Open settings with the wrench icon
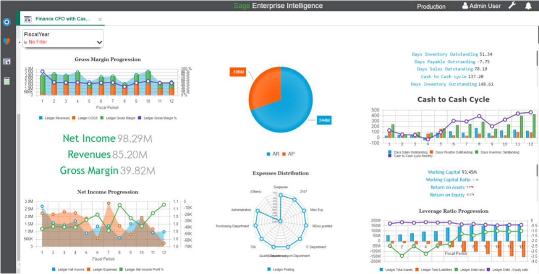Image resolution: width=539 pixels, height=274 pixels. click(513, 6)
